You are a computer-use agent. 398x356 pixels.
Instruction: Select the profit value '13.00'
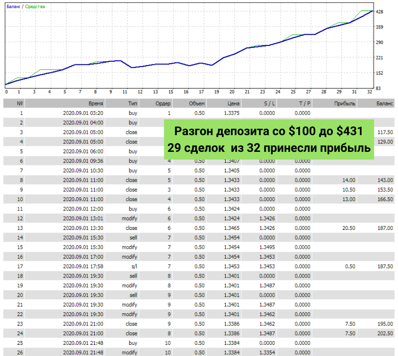(349, 199)
